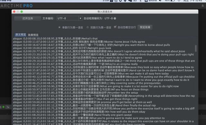Click the 自动检测编码为: UTF-8 label
This screenshot has width=206, height=125.
pos(98,18)
